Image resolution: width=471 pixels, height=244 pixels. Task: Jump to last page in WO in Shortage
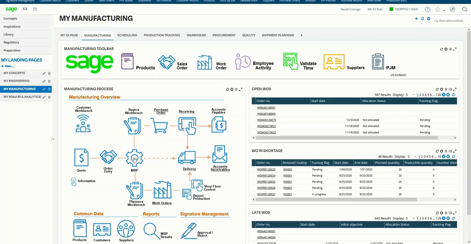[x=448, y=157]
